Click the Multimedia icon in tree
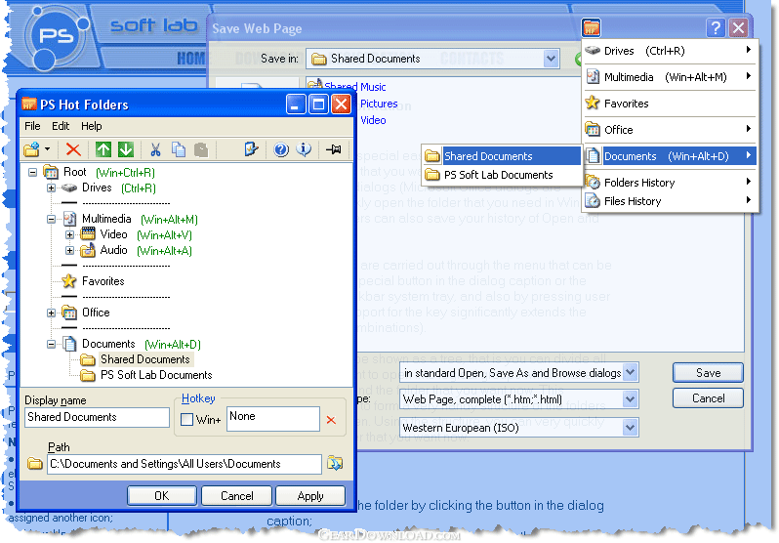The image size is (779, 543). tap(69, 219)
